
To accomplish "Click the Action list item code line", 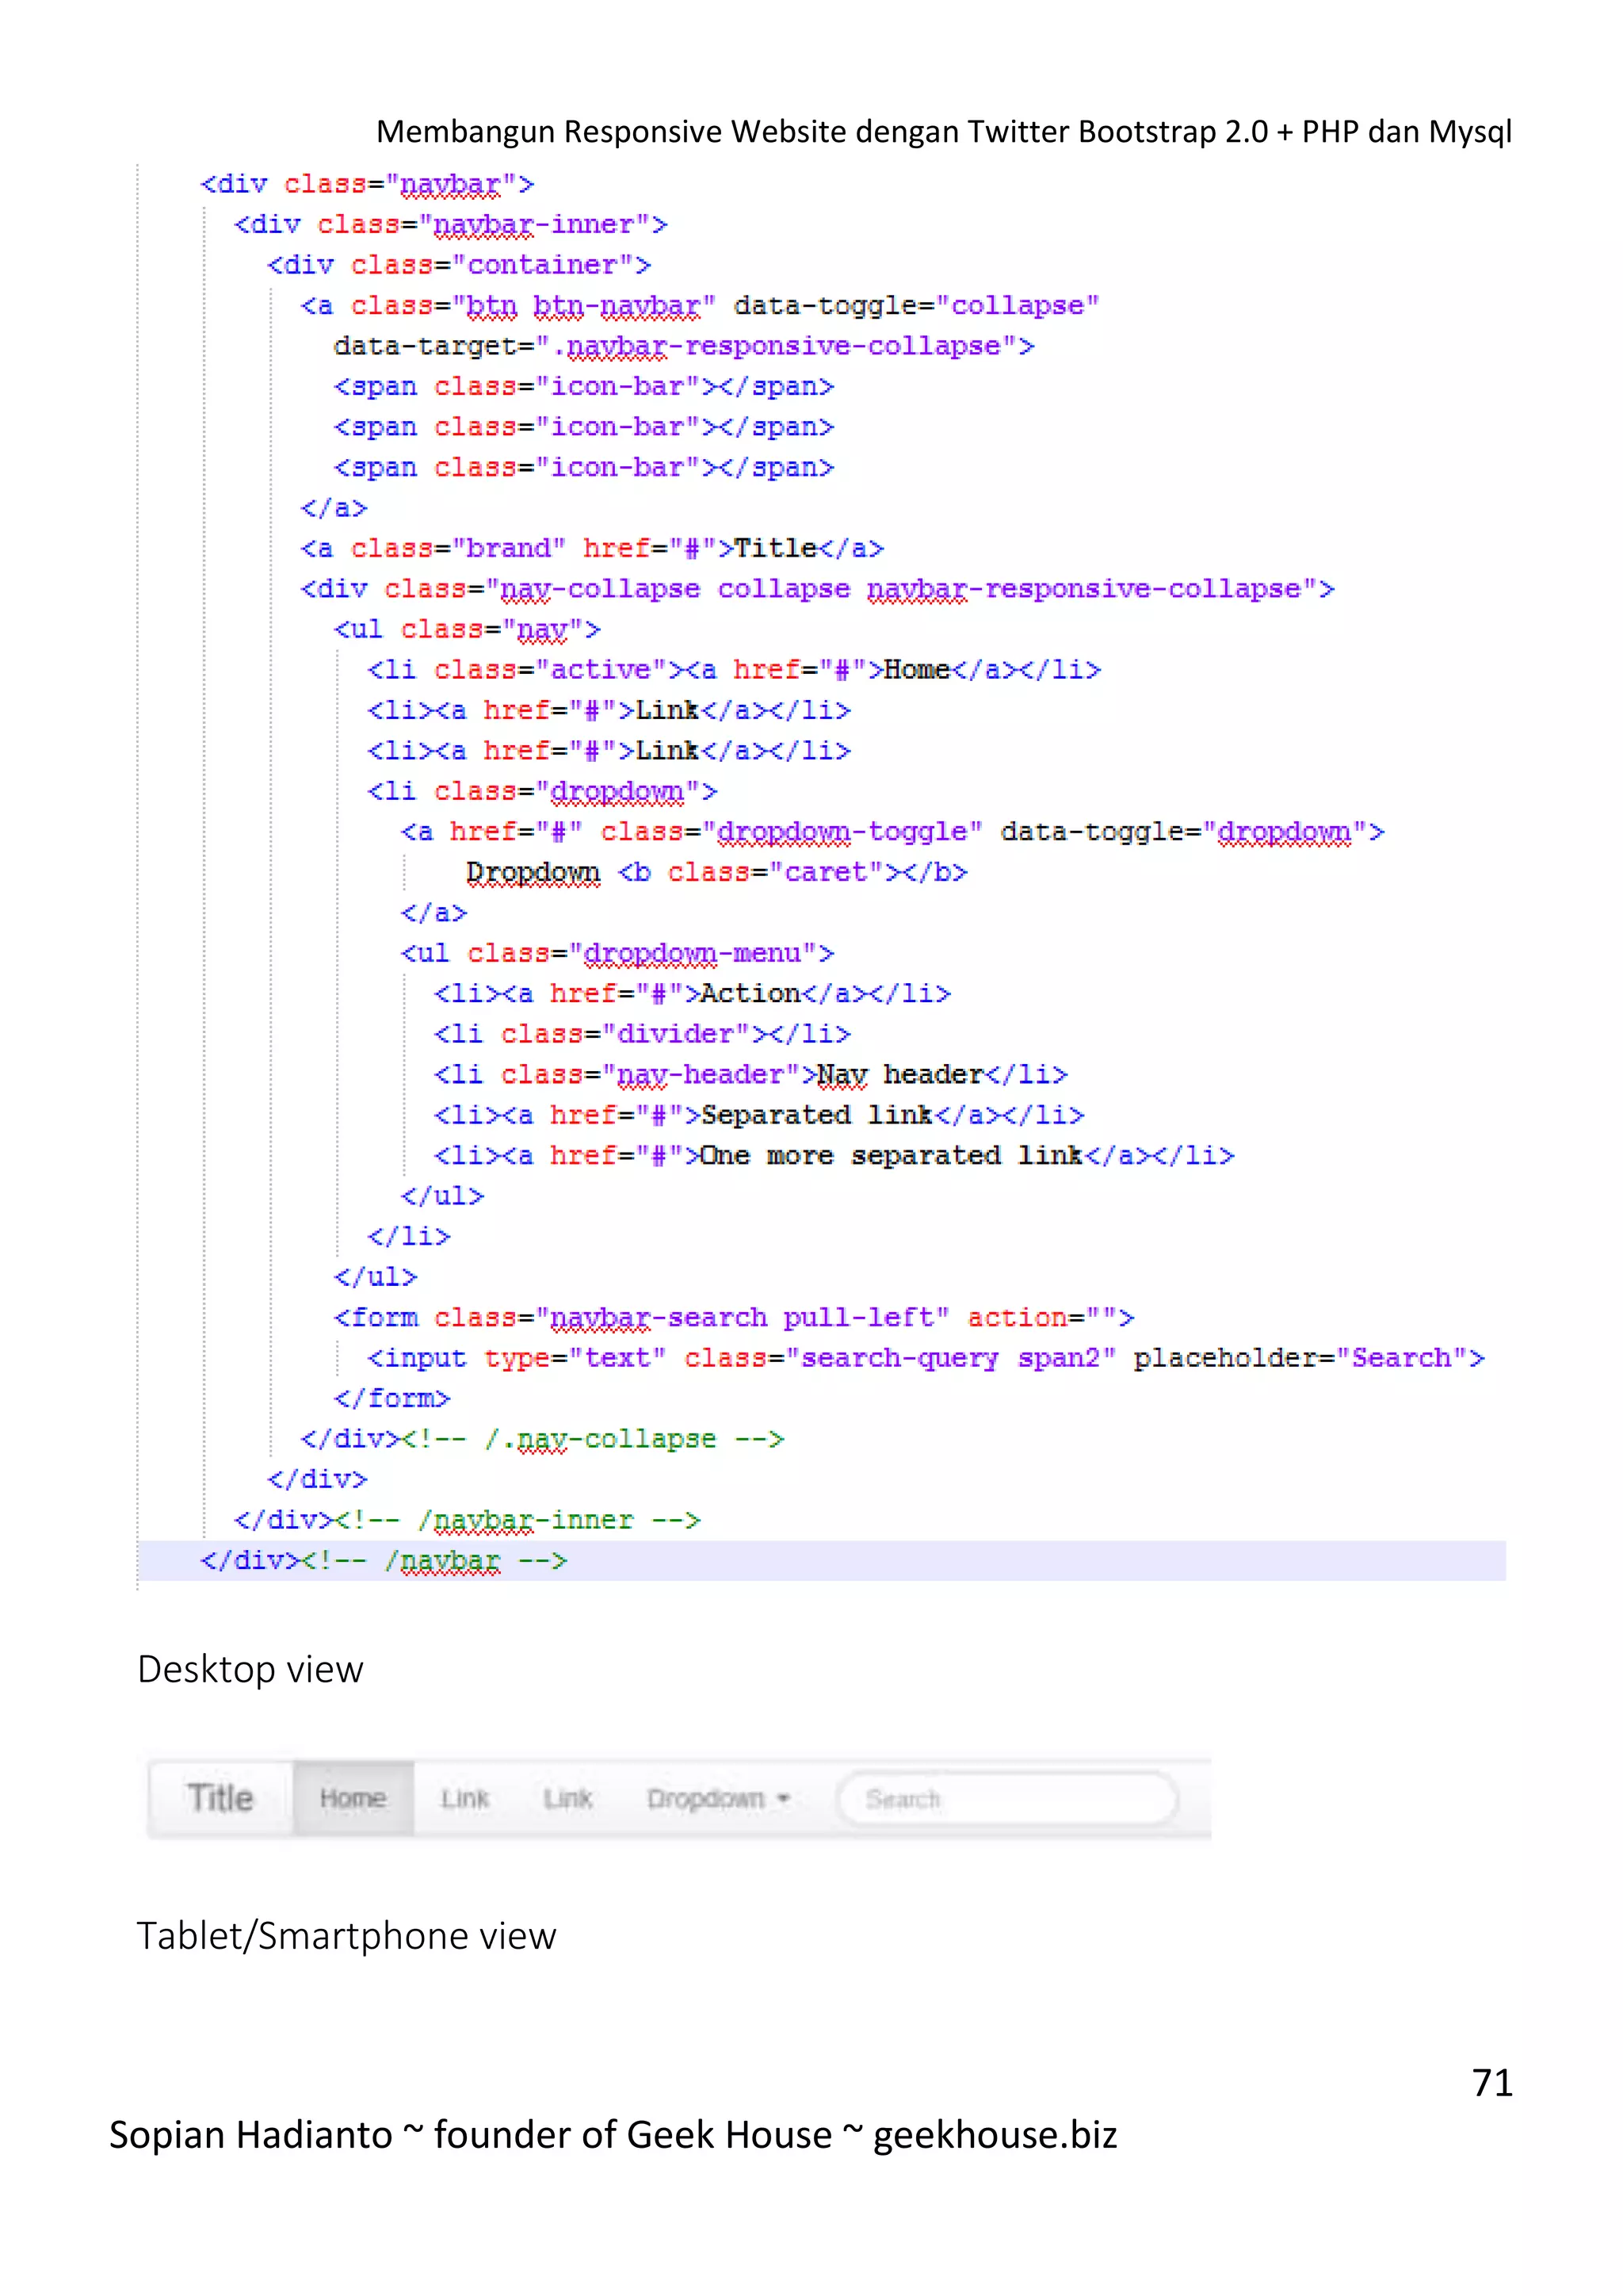I will tap(692, 994).
